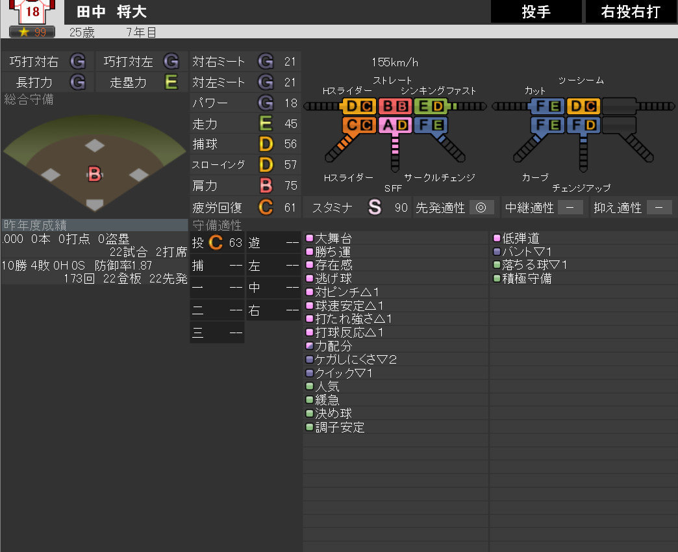Click the ストレート BB pitch gauge box
678x552 pixels.
(394, 106)
